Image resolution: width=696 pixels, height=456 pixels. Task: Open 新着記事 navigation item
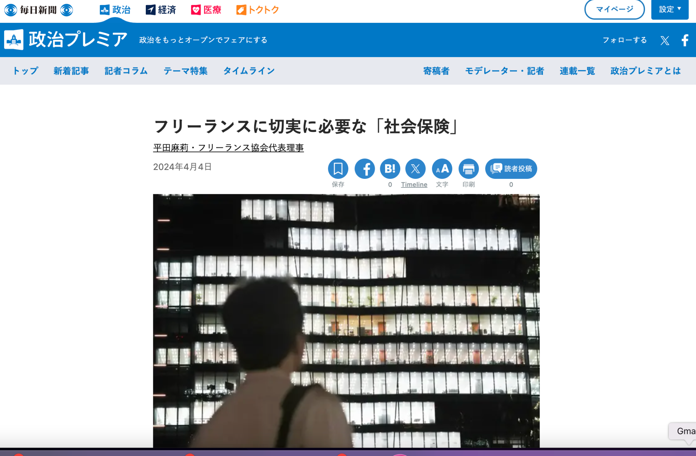tap(71, 71)
